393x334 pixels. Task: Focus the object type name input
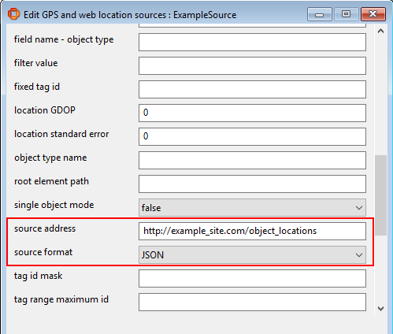click(x=252, y=160)
